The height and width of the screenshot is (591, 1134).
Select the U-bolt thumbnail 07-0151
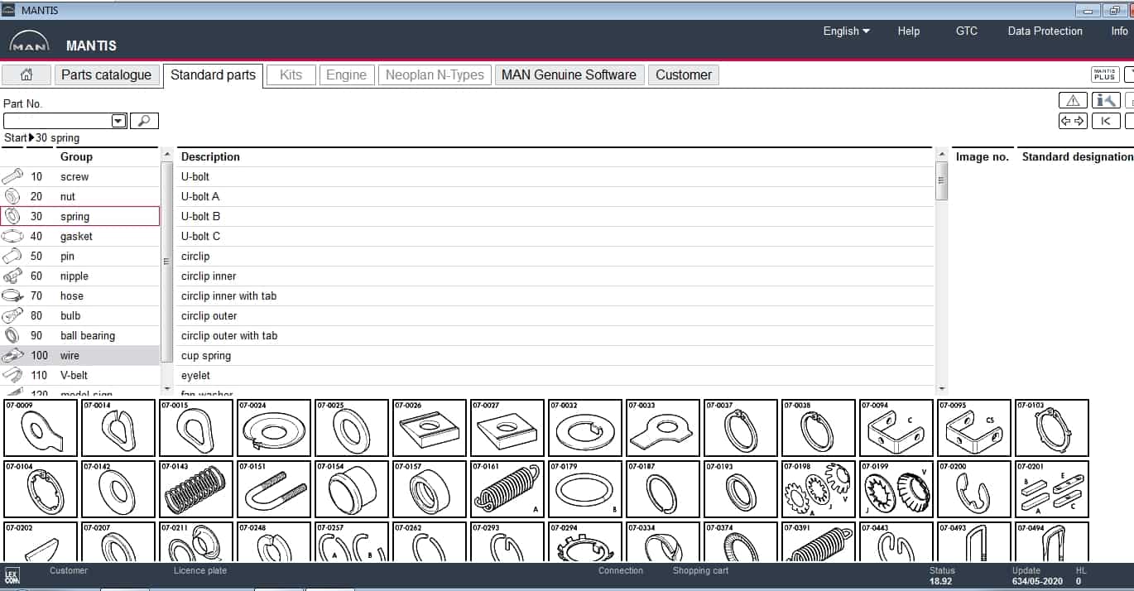tap(273, 488)
